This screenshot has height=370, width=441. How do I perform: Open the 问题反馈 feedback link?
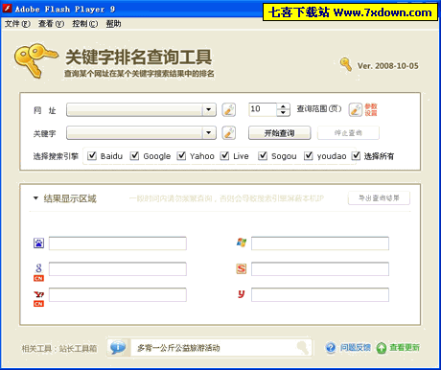(355, 347)
